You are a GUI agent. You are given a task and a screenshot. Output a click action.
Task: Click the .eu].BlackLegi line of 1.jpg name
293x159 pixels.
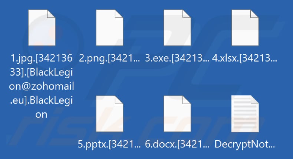[42, 100]
